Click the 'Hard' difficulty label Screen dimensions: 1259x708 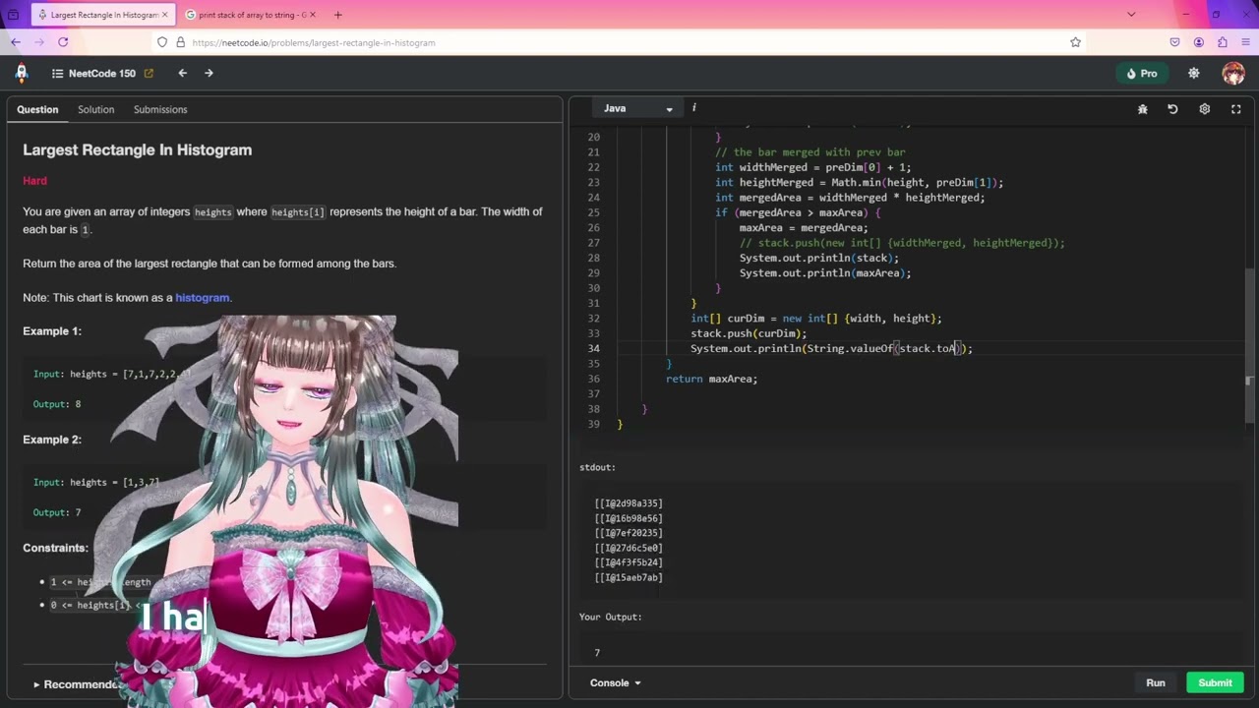coord(34,181)
